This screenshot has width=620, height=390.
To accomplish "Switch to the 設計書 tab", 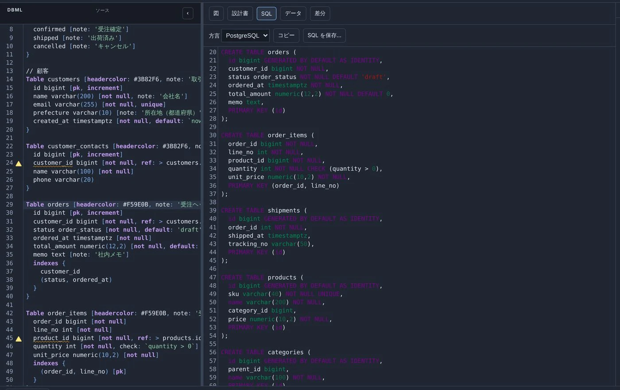I will [240, 13].
